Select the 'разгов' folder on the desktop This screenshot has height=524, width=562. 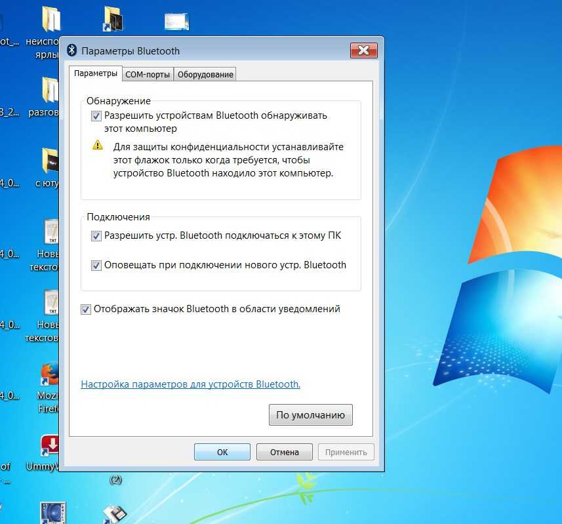click(x=50, y=91)
